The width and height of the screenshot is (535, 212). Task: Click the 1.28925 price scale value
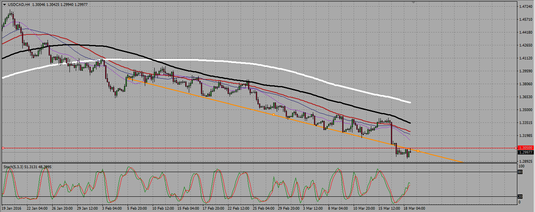[526, 161]
